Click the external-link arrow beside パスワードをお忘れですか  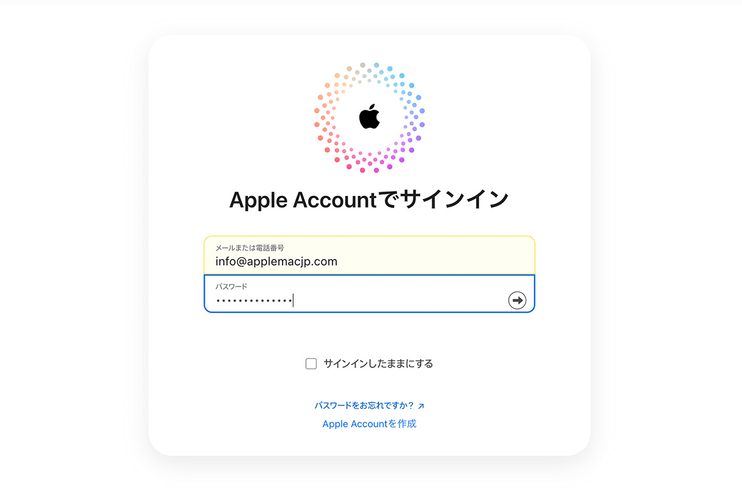point(421,406)
